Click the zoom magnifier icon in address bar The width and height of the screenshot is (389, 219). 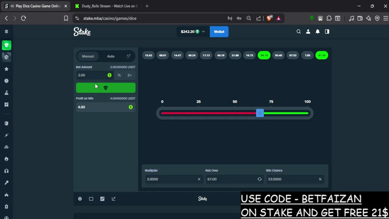click(249, 18)
